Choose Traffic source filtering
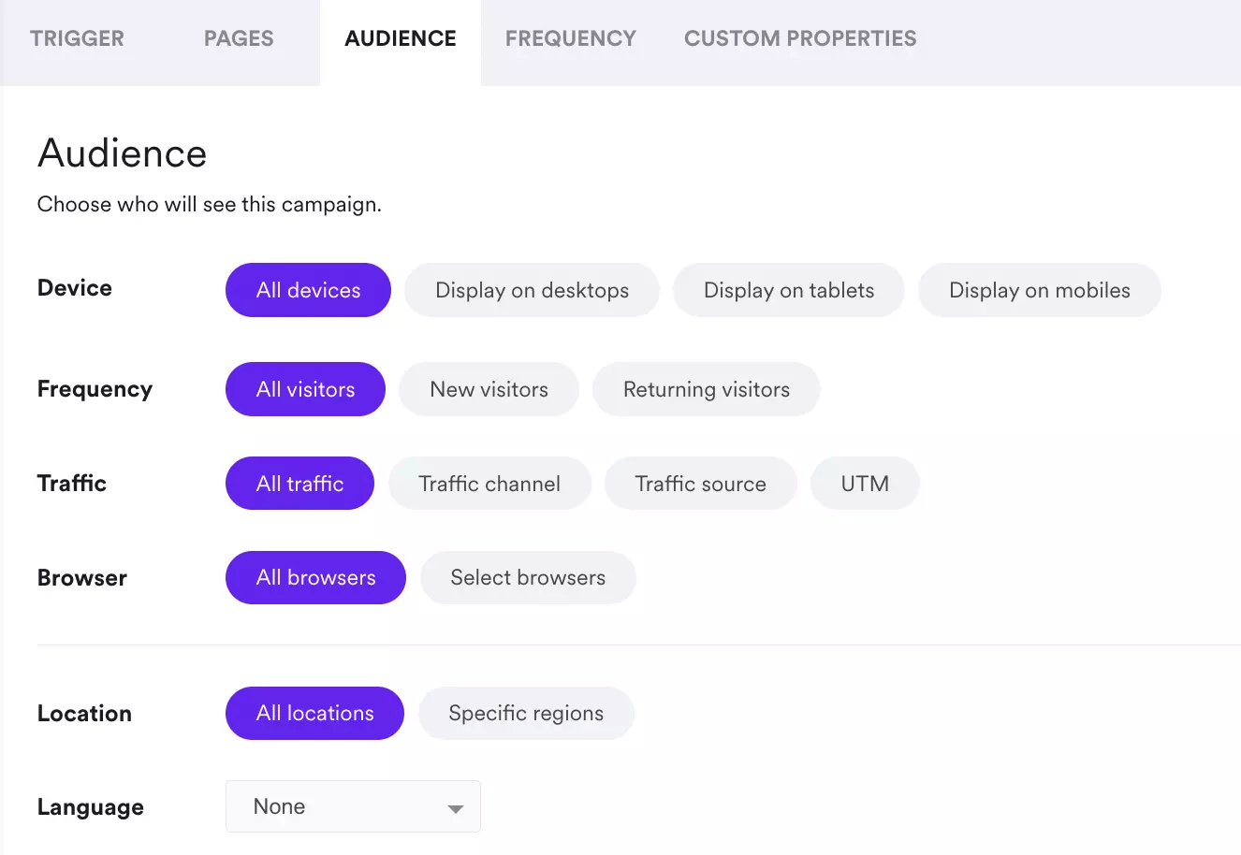 click(x=700, y=483)
